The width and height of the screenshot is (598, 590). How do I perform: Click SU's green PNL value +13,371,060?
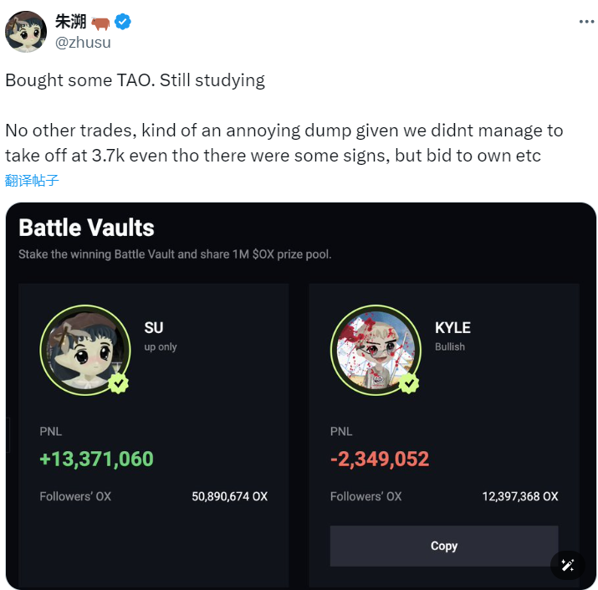pyautogui.click(x=96, y=459)
